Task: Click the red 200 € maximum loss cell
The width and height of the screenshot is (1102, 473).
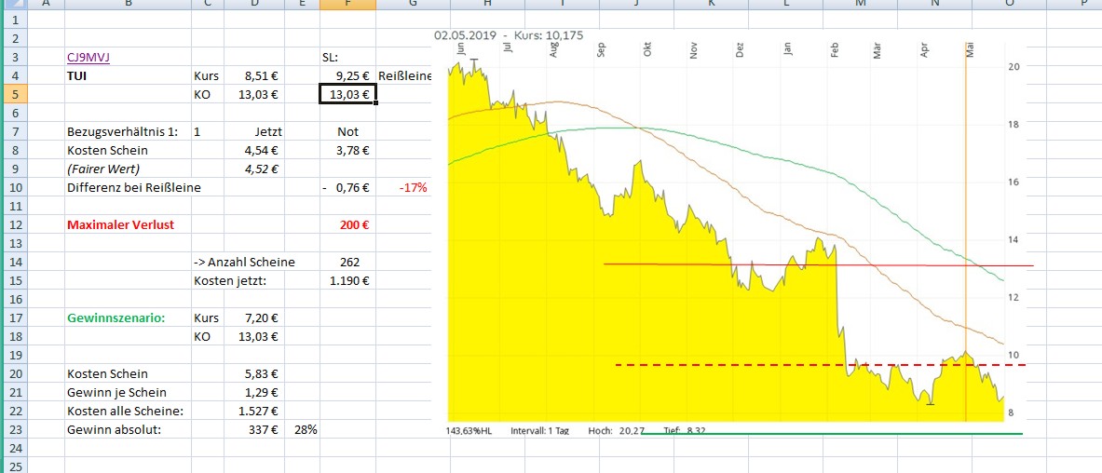Action: 347,224
